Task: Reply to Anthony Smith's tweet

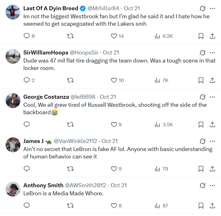Action: [27, 205]
